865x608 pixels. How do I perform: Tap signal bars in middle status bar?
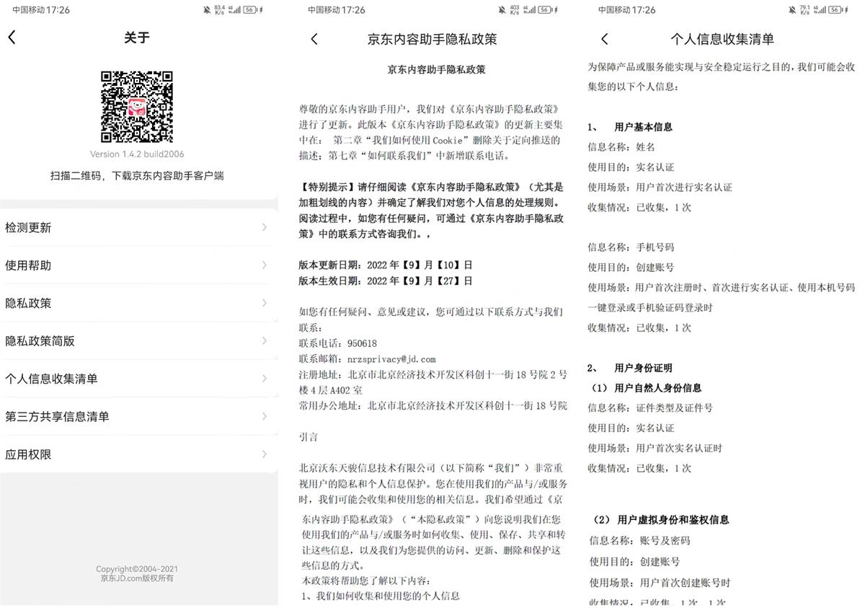tap(531, 10)
